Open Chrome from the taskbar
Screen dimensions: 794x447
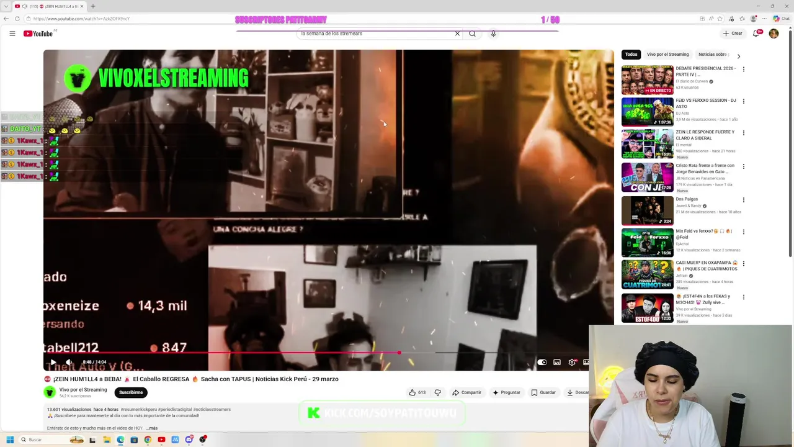coord(148,440)
